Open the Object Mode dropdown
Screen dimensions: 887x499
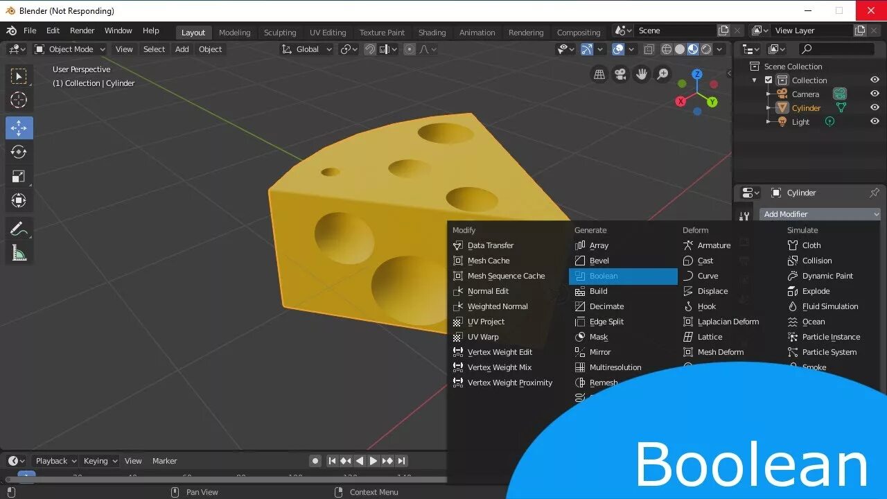(x=70, y=49)
